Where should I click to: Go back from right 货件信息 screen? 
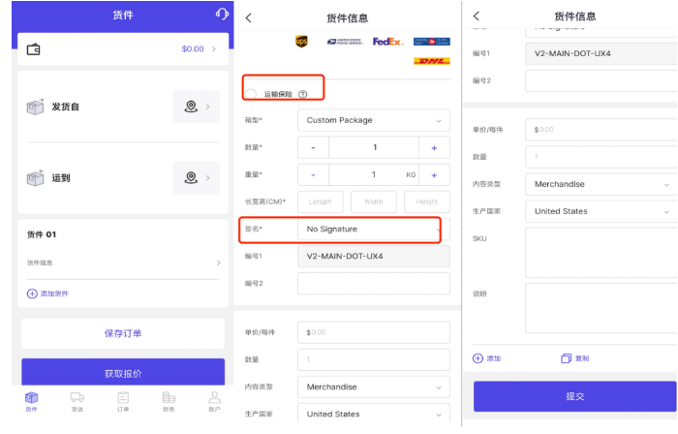point(477,16)
